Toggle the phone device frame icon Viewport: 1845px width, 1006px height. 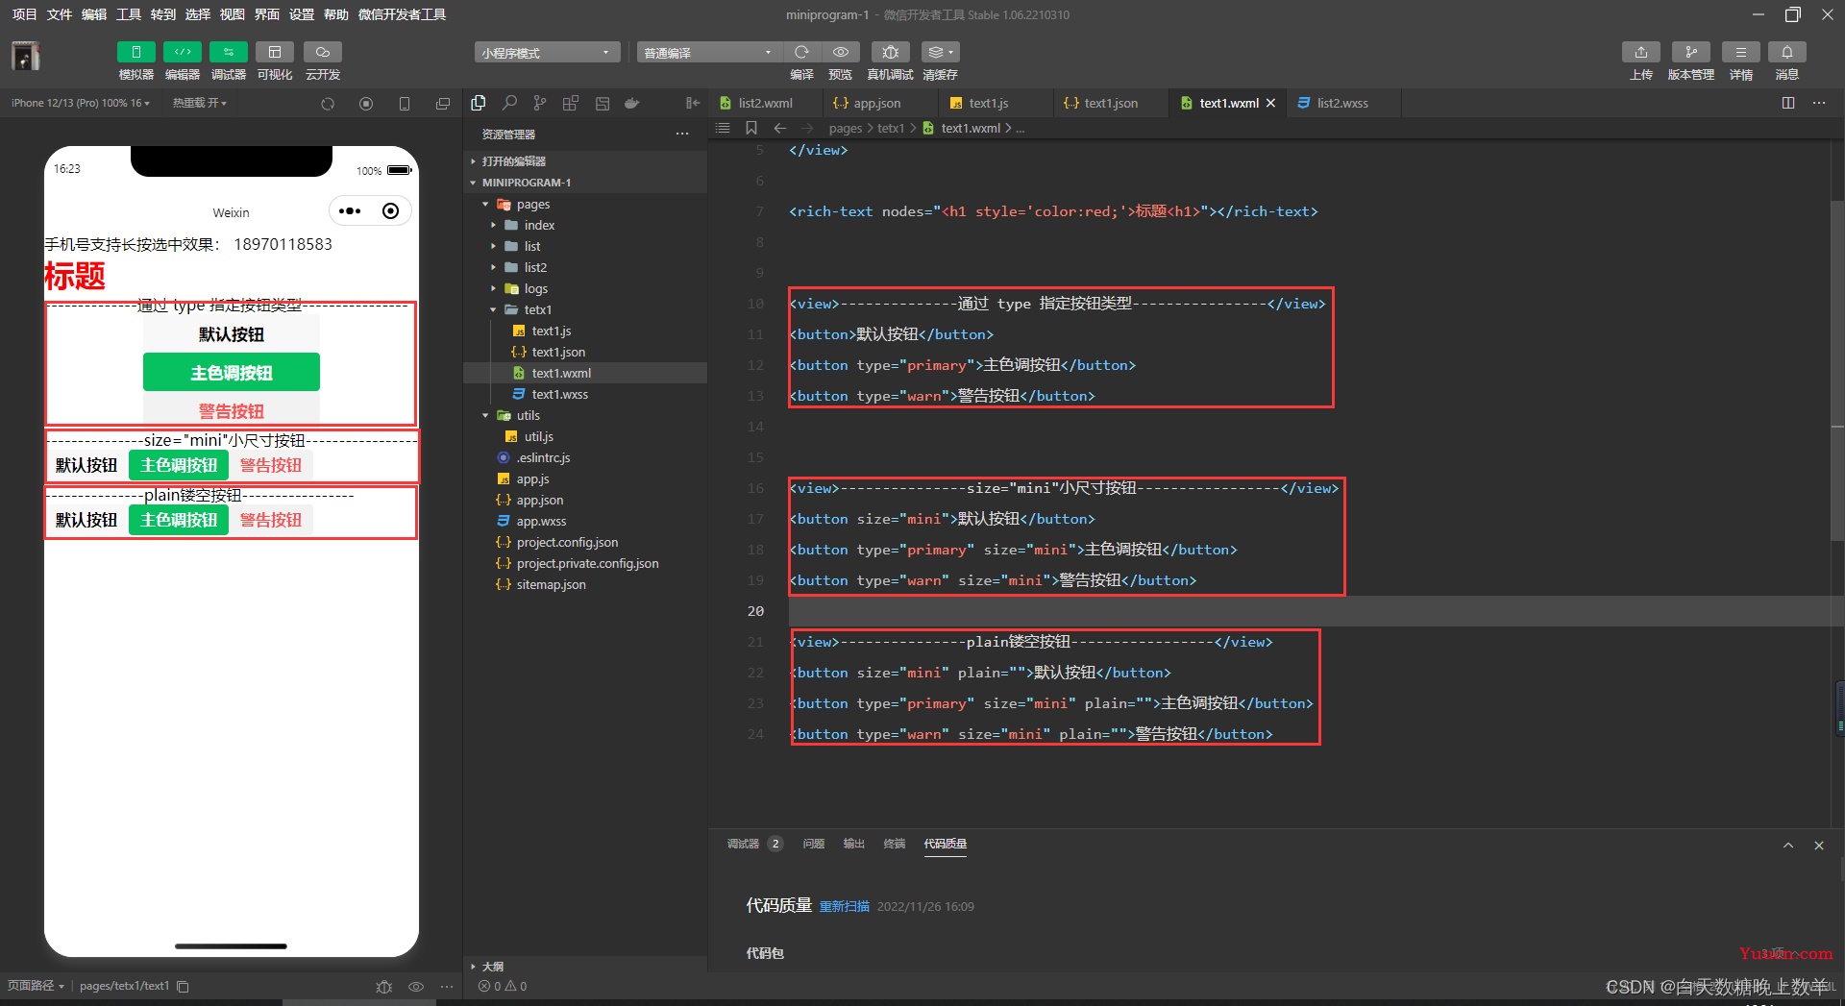[405, 104]
